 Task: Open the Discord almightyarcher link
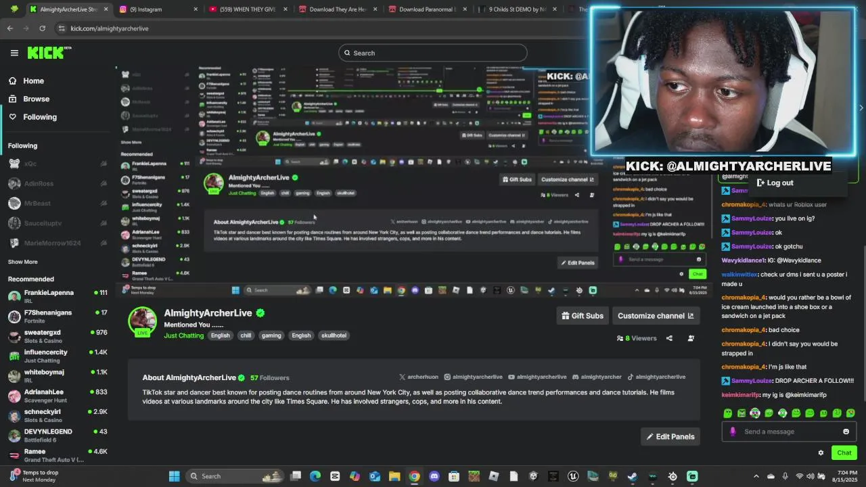597,377
